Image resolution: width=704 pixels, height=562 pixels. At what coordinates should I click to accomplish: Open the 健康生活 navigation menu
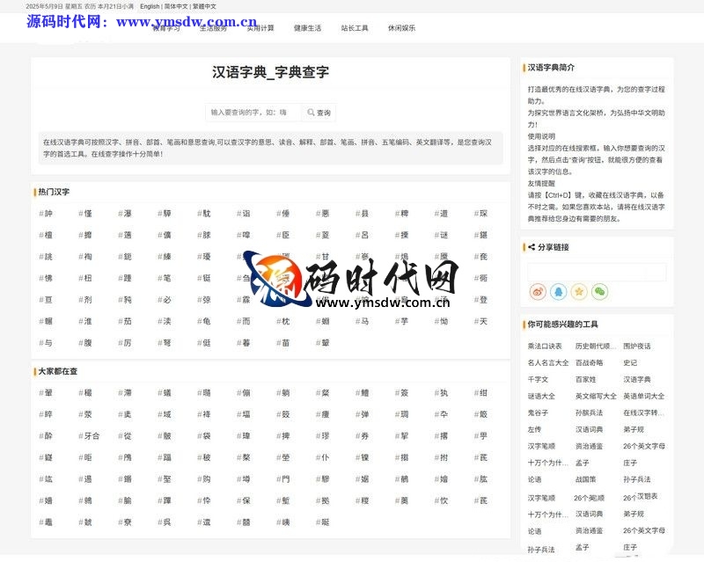click(x=307, y=28)
